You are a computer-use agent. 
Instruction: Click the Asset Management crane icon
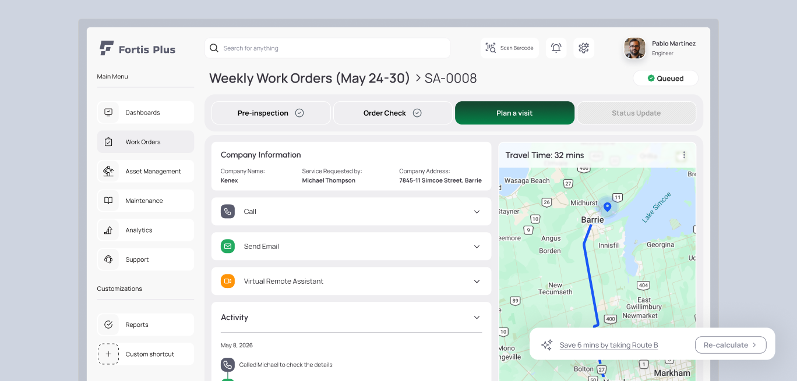point(108,171)
